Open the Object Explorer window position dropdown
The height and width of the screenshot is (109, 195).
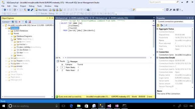tap(47, 18)
